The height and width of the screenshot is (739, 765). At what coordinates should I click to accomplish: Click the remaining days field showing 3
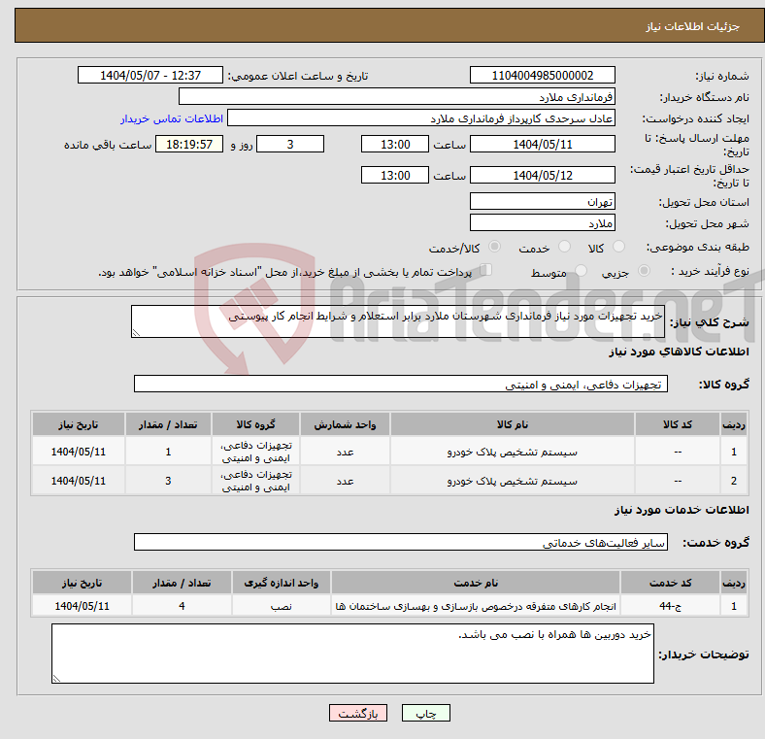(x=290, y=145)
